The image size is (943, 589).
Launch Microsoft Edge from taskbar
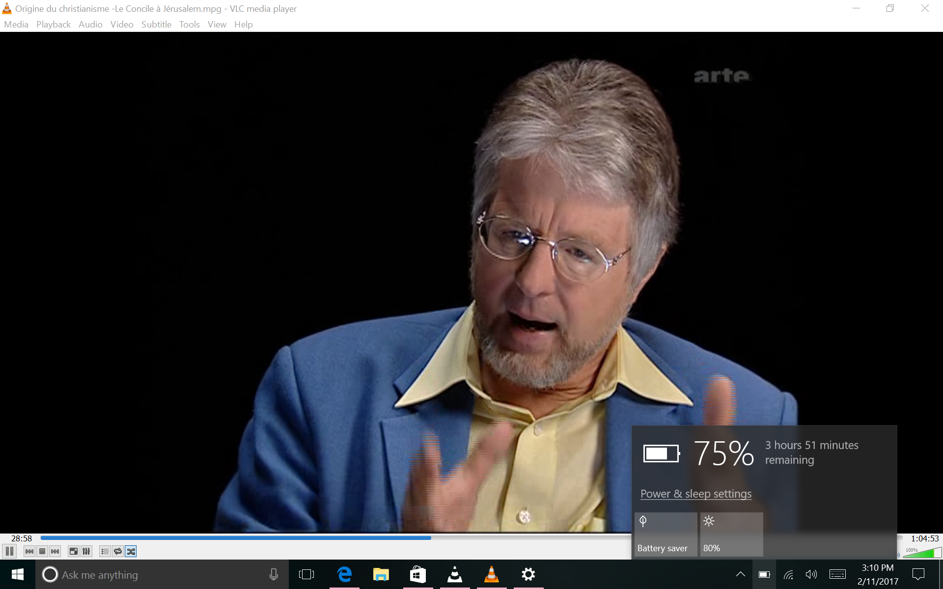point(344,574)
